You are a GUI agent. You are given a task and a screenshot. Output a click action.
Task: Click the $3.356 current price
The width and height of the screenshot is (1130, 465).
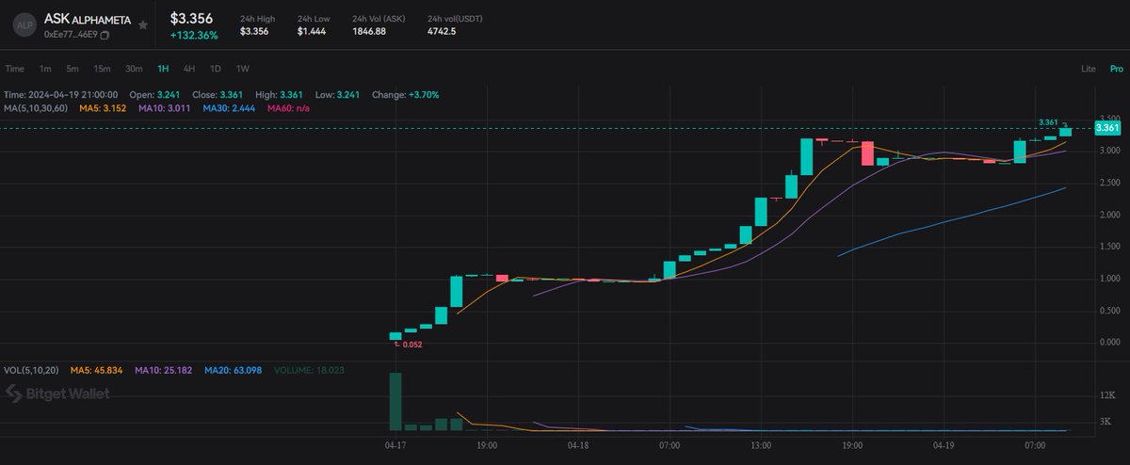[191, 19]
